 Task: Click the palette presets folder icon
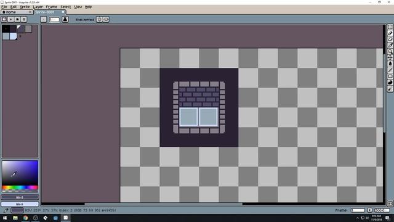point(4,19)
